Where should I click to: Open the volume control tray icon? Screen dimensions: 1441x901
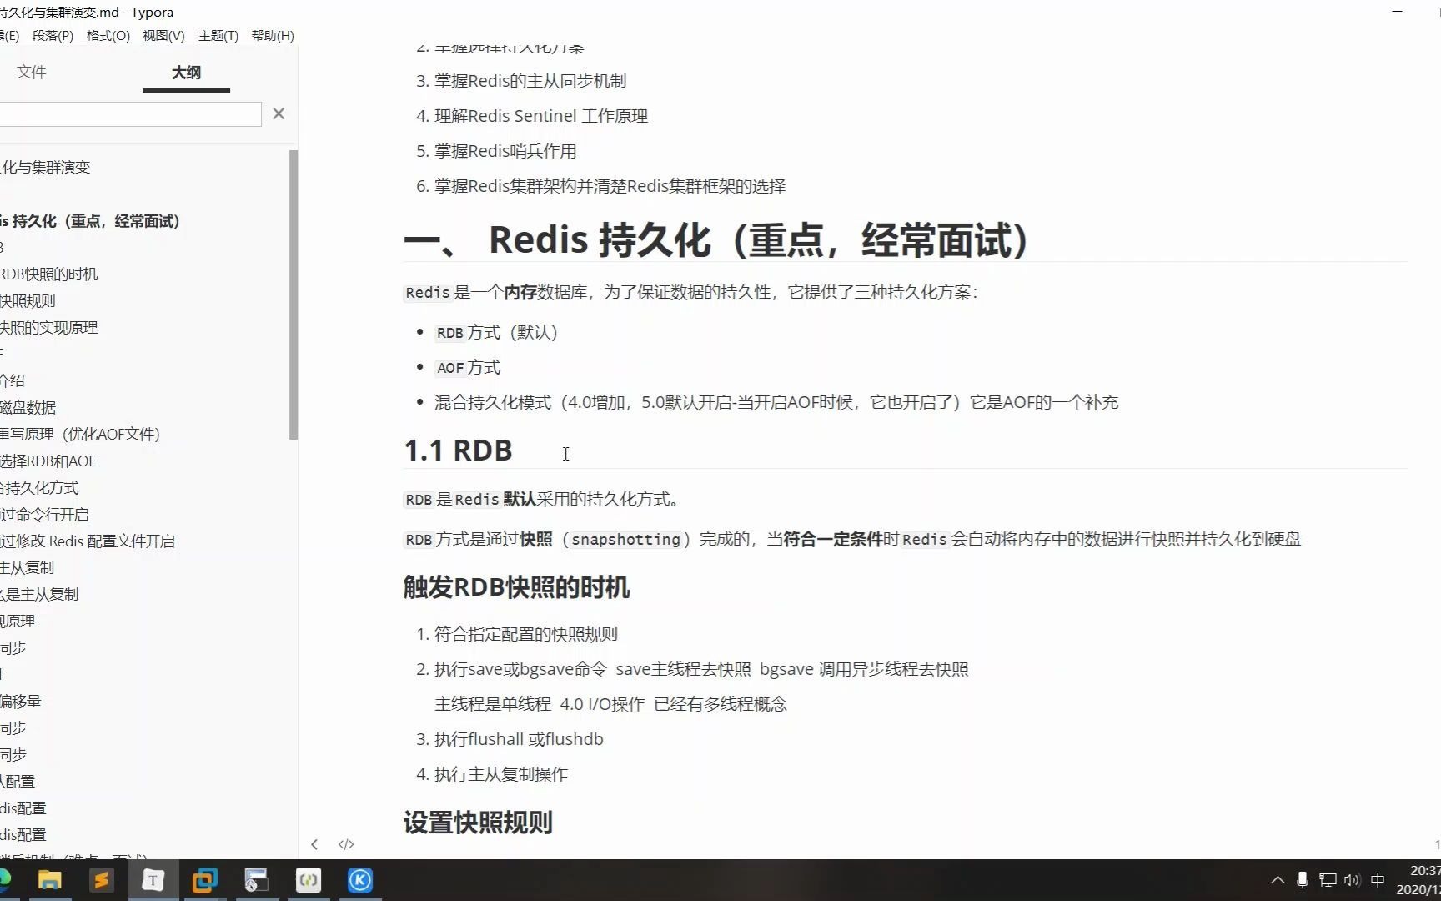[1353, 880]
